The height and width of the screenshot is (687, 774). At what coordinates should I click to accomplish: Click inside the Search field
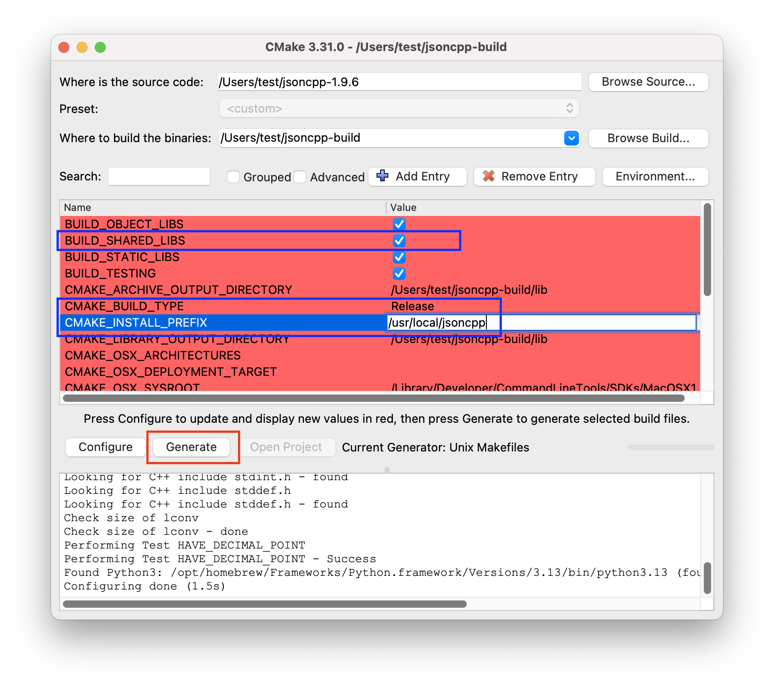point(159,176)
